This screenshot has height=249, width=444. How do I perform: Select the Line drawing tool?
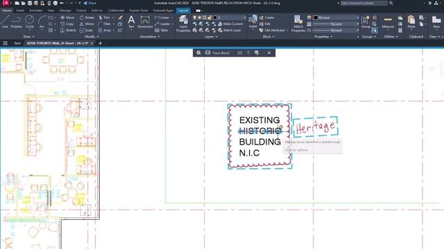point(5,21)
